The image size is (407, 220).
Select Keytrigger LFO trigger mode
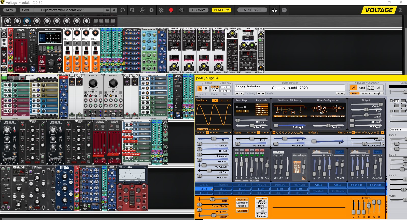point(242,203)
